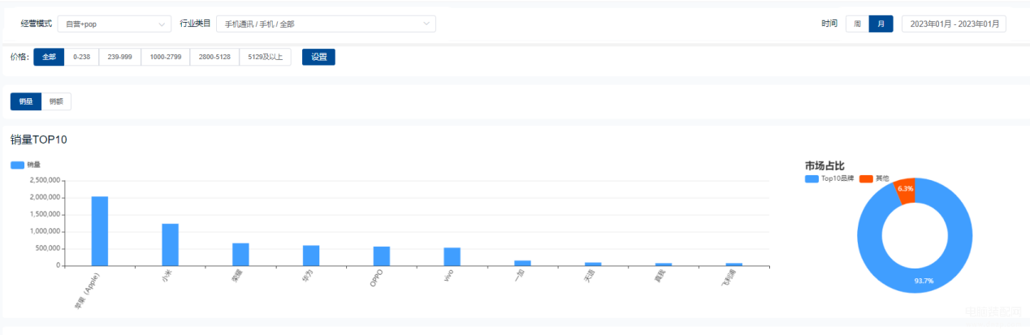Image resolution: width=1030 pixels, height=335 pixels.
Task: Select the 5129及以上 price range
Action: (x=265, y=57)
